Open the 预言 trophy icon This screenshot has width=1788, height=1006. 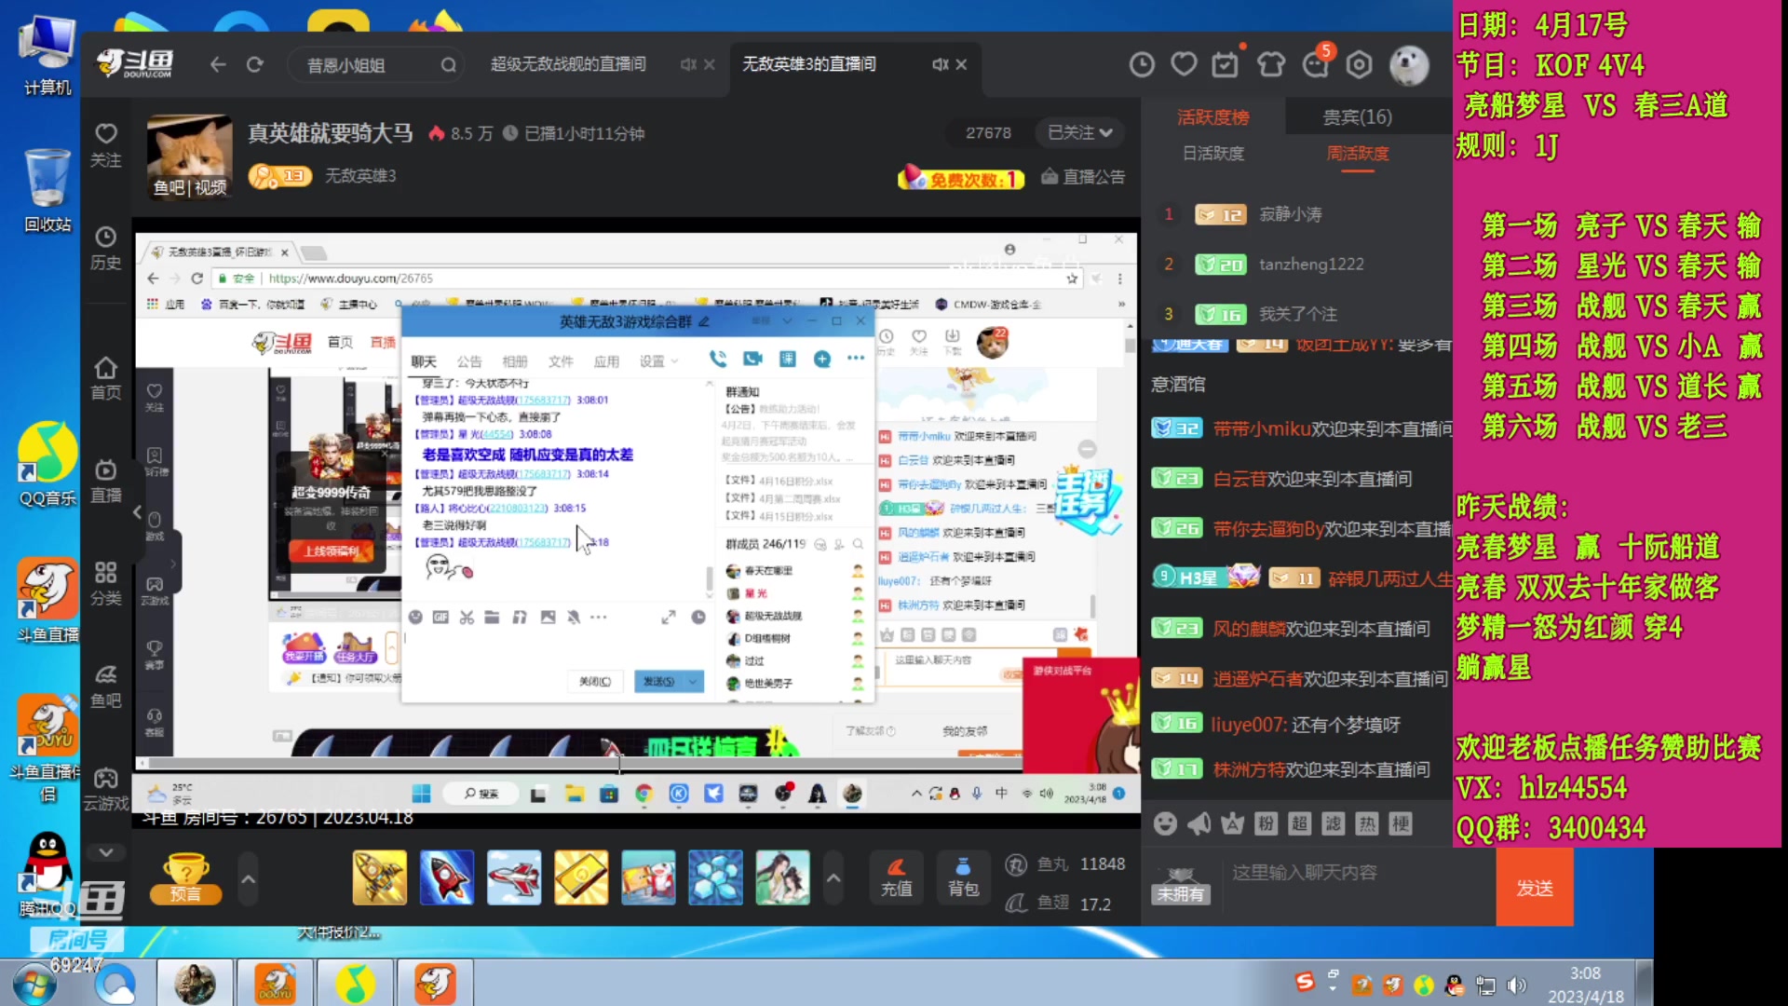185,878
